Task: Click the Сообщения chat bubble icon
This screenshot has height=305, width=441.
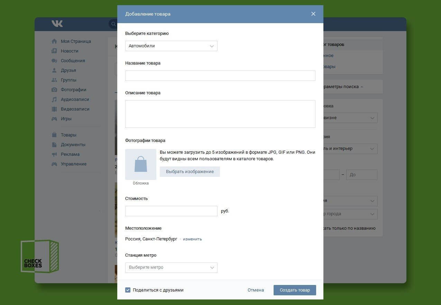Action: (54, 61)
